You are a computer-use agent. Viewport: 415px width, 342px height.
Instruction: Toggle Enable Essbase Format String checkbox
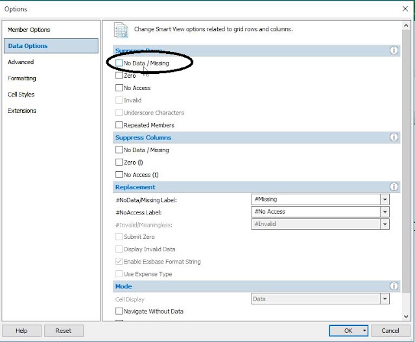pos(119,262)
